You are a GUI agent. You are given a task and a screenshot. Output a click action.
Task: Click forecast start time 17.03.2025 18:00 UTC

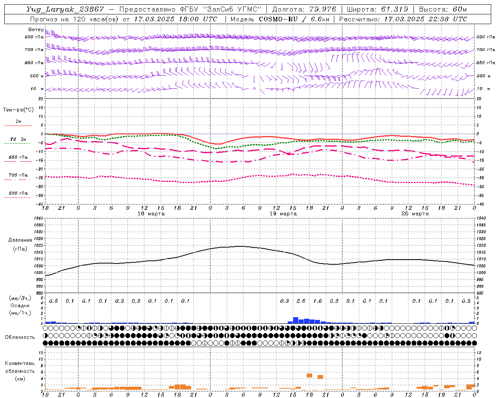[175, 19]
